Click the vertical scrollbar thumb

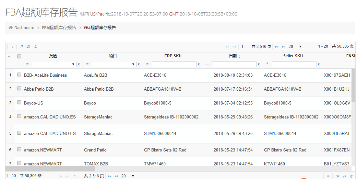click(x=353, y=85)
